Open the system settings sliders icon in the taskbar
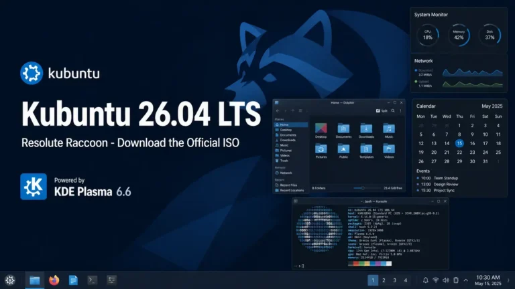Viewport: 515px width, 289px height. coord(112,280)
